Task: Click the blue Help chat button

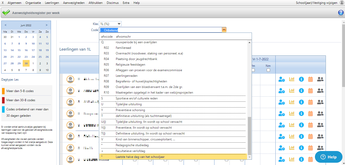Action: [329, 157]
